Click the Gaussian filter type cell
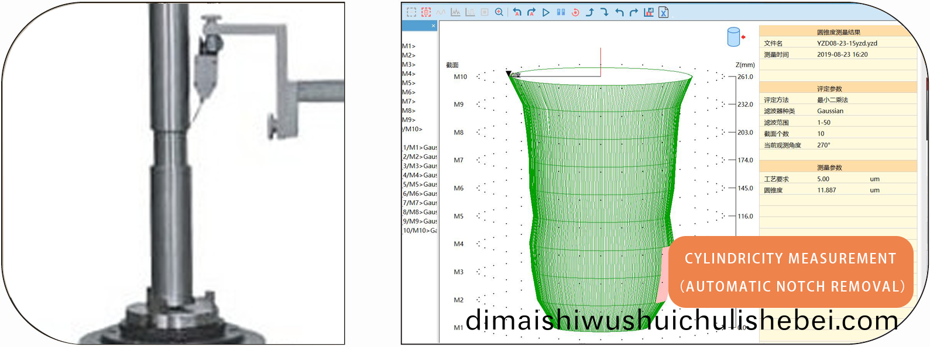 pos(830,111)
